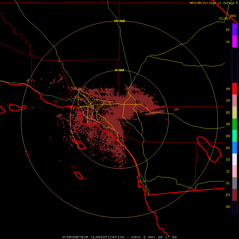The width and height of the screenshot is (239, 239).
Task: Select the blue WS legend swatch
Action: 234,148
